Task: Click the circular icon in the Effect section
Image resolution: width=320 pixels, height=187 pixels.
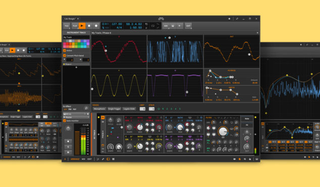Action: point(86,108)
